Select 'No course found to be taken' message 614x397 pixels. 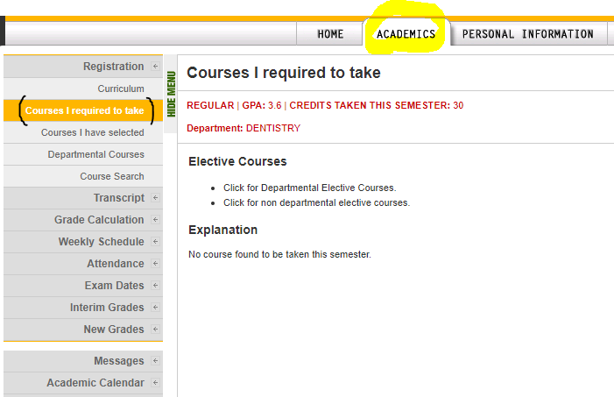[x=279, y=254]
